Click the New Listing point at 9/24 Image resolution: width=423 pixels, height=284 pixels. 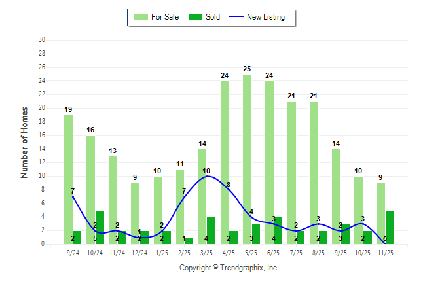tap(73, 196)
